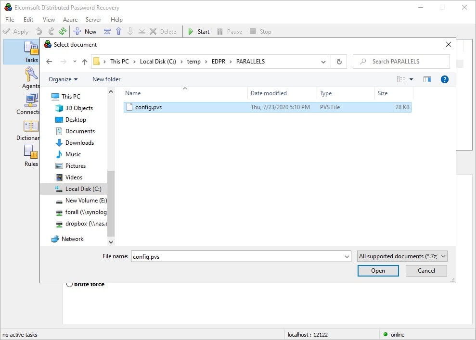This screenshot has width=476, height=340.
Task: Open the Rules panel icon
Action: (31, 151)
